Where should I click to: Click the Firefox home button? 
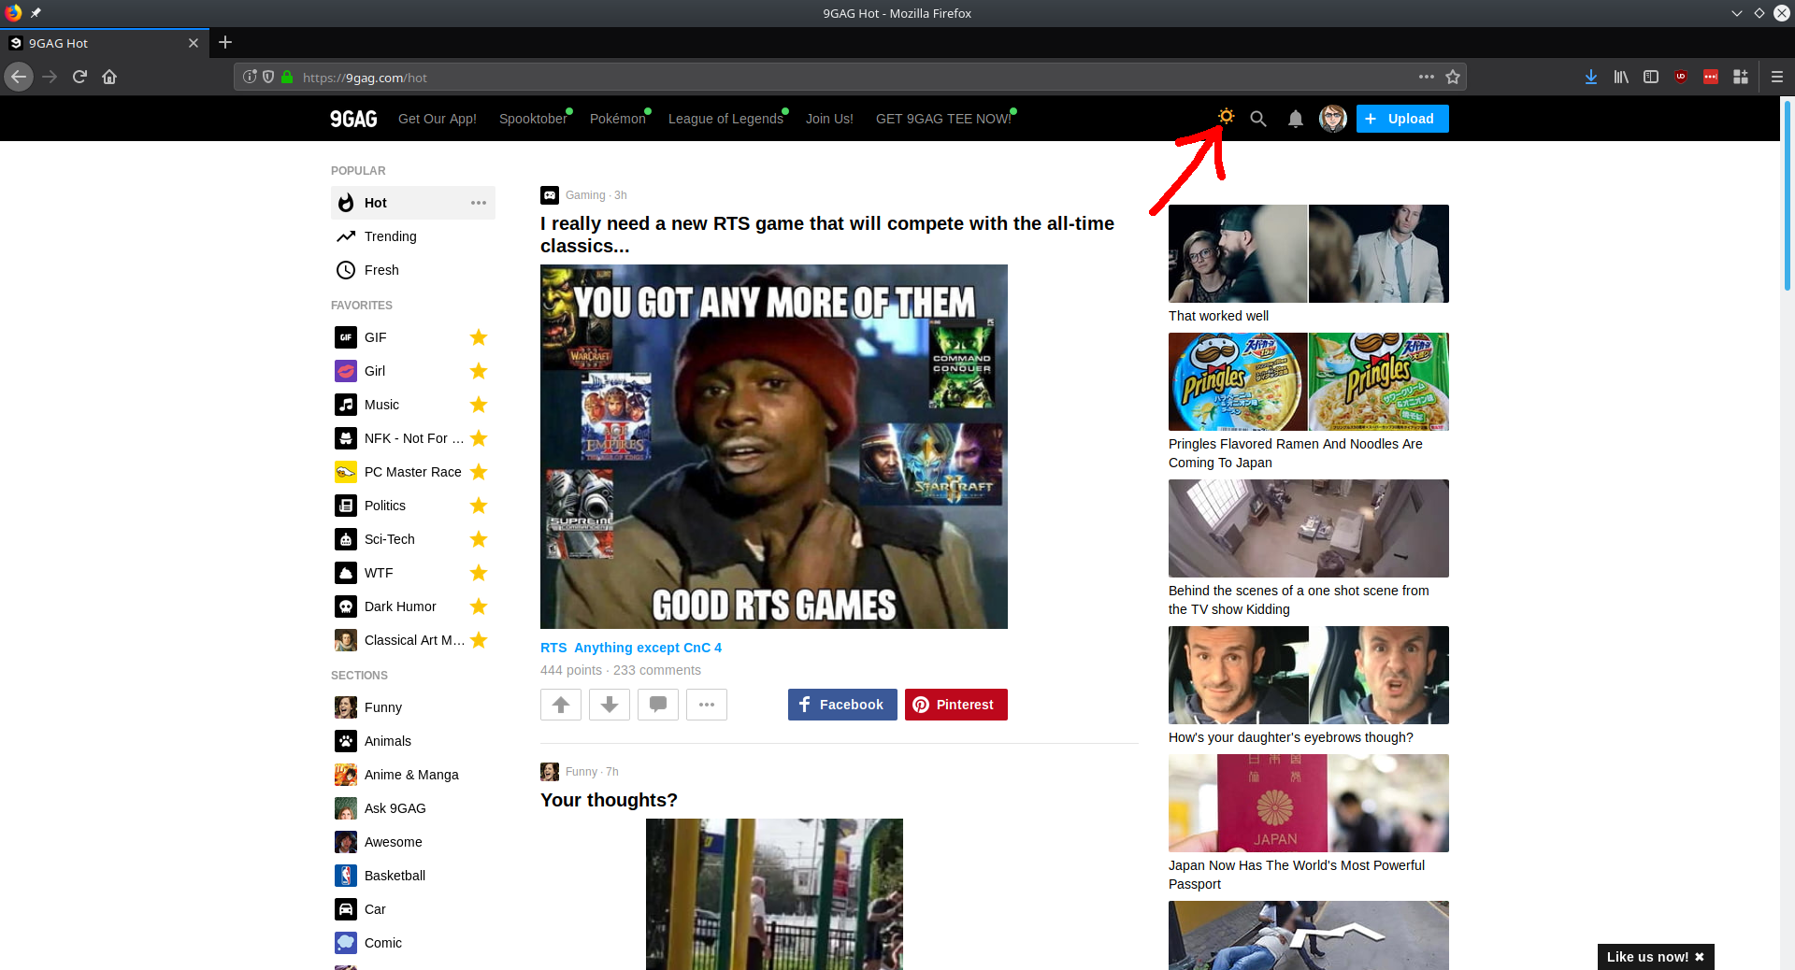pos(109,77)
